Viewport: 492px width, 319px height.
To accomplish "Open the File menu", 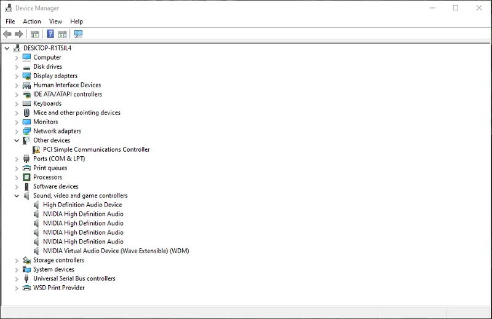I will point(10,22).
